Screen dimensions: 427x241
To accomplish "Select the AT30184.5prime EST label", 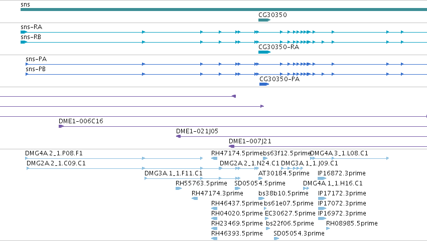I will point(284,173).
